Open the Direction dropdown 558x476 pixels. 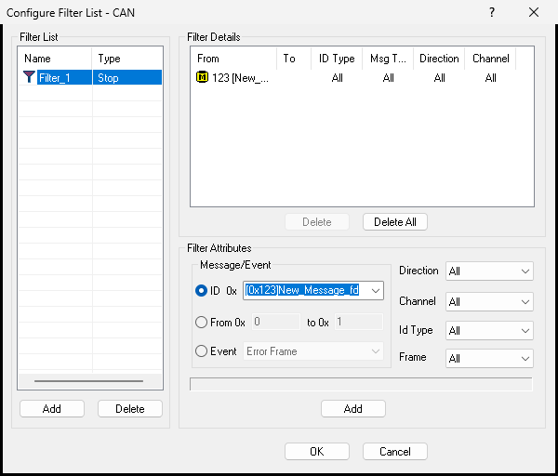pos(489,271)
